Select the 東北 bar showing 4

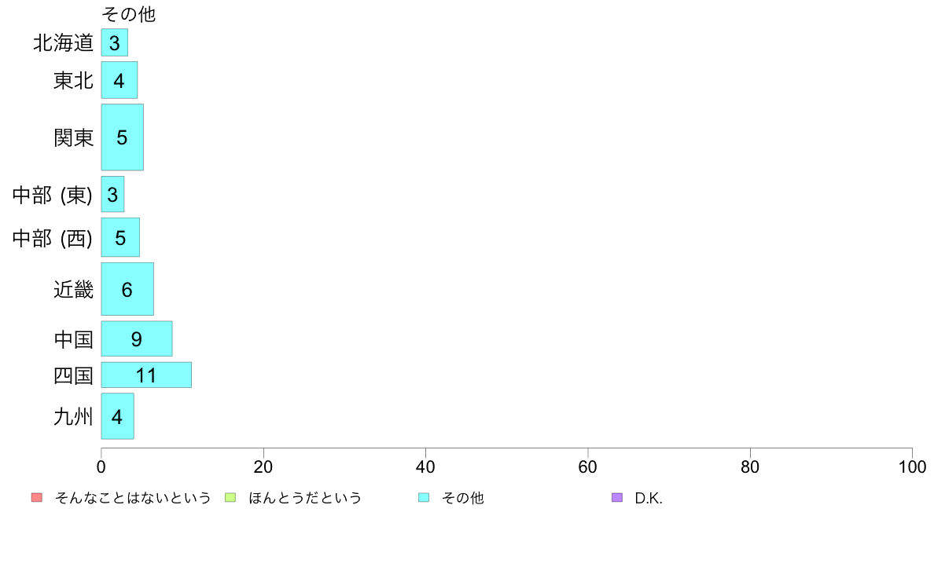119,80
